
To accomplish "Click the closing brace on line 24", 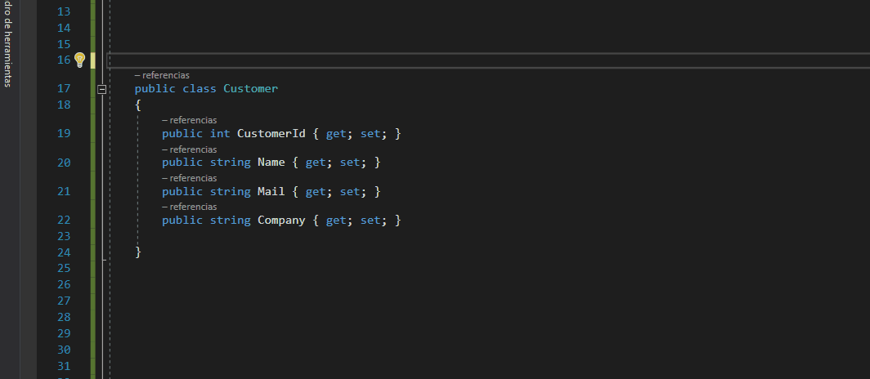I will tap(138, 252).
